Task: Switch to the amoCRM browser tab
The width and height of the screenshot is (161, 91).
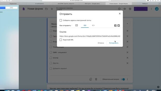Action: 66,4
